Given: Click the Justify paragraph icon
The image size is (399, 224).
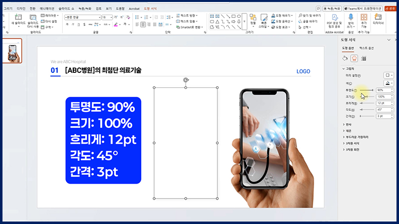Looking at the screenshot, I should point(155,24).
